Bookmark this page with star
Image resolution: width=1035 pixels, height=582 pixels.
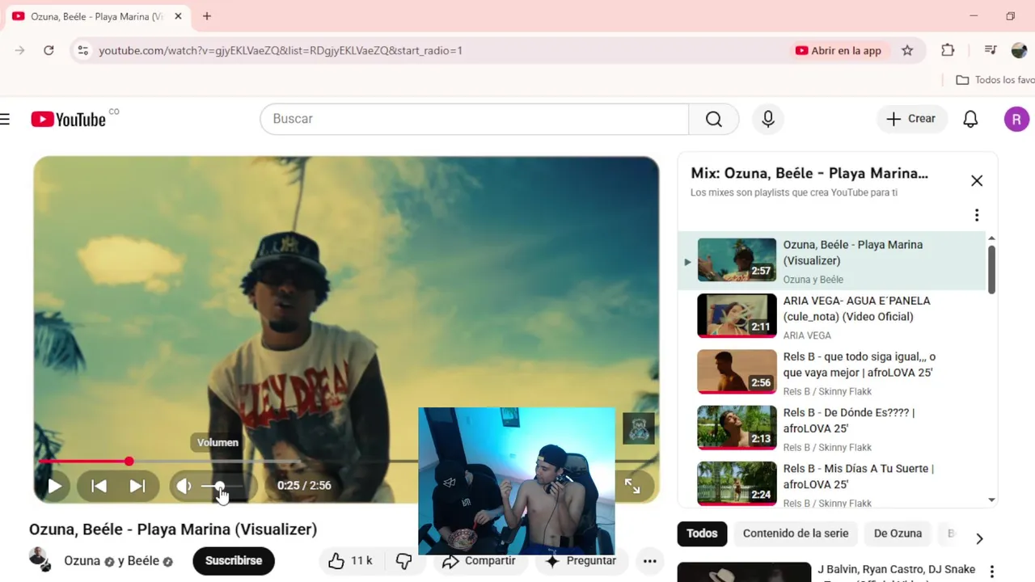pos(907,50)
